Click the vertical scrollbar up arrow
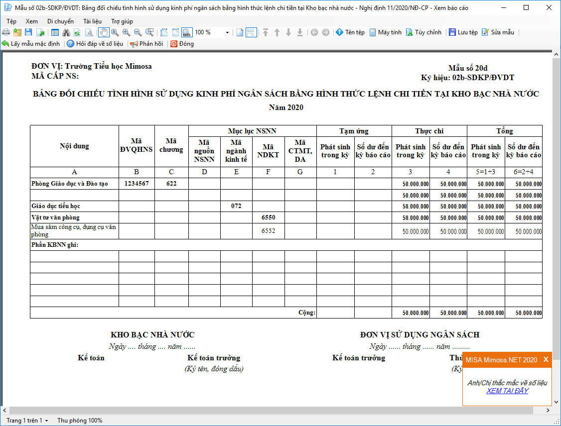Screen dimensions: 561x426 (x=556, y=54)
